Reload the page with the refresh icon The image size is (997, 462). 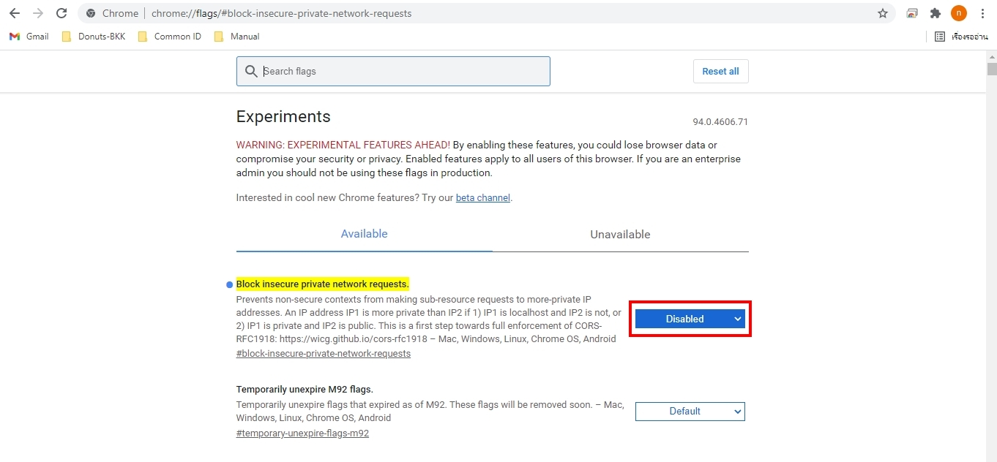[x=61, y=13]
